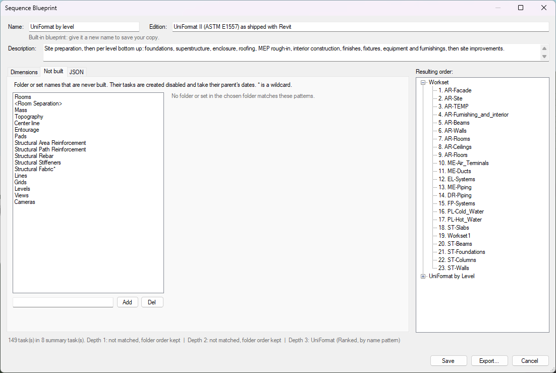Select 19. Workset1 tree item
556x373 pixels.
pyautogui.click(x=454, y=236)
